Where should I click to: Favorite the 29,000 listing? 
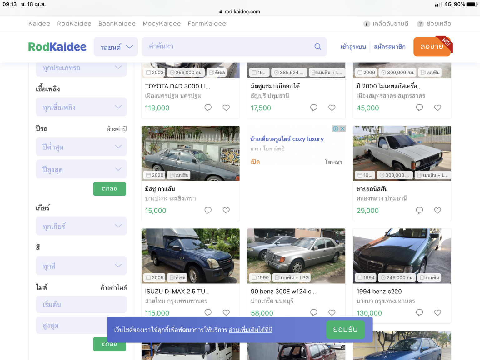[437, 210]
